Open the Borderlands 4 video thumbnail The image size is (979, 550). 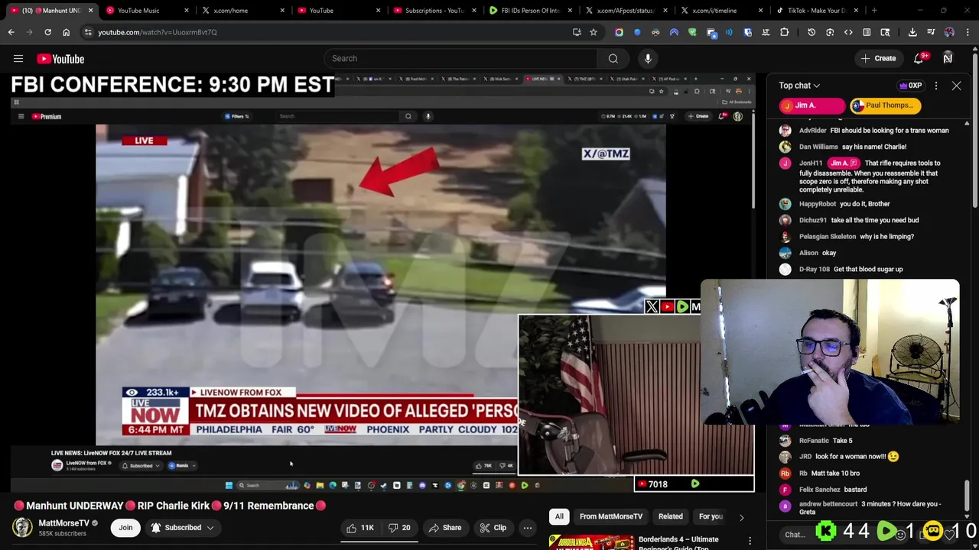click(590, 542)
